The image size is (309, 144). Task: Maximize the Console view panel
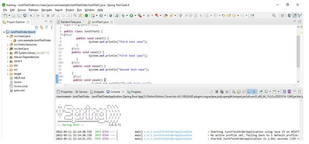tap(300, 92)
